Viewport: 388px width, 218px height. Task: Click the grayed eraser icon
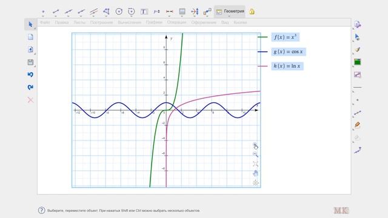point(357,137)
